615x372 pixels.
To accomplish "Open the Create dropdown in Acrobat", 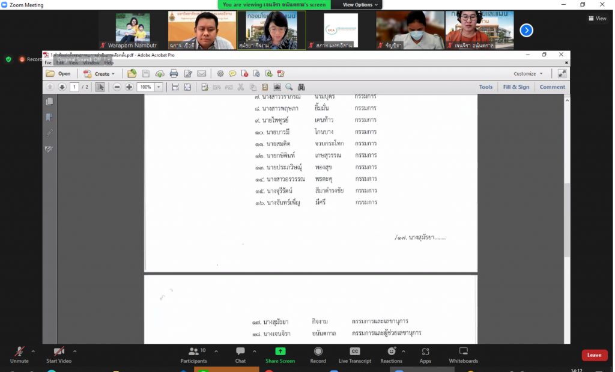I will tap(100, 74).
